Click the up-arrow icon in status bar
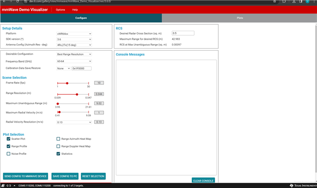This screenshot has width=317, height=188. click(x=14, y=186)
